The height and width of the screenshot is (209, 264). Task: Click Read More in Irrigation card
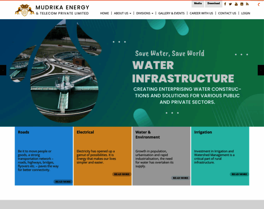239,174
